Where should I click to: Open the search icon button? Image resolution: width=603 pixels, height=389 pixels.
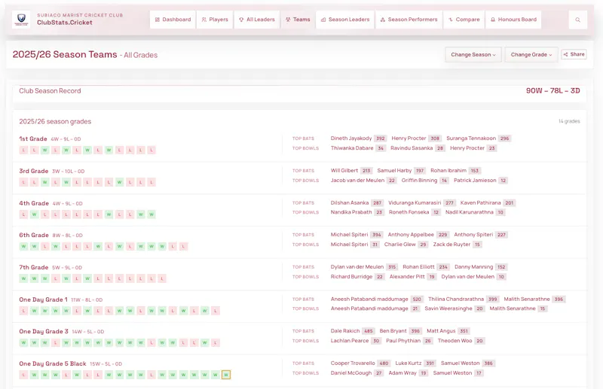click(577, 20)
